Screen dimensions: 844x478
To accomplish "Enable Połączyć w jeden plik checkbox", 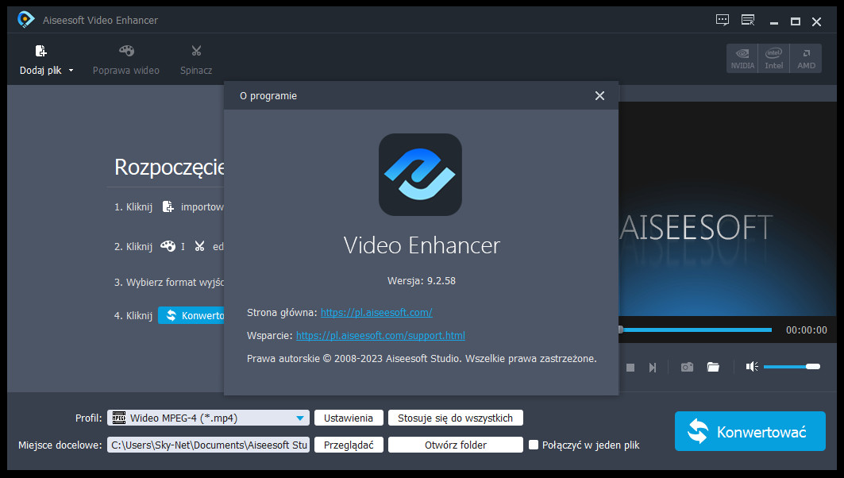I will coord(534,445).
